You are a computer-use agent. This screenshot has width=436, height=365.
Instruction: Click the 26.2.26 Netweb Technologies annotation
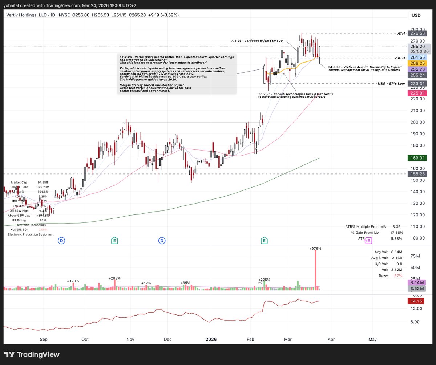[295, 96]
